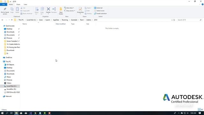
Task: Click AppData in the address path
Action: click(56, 20)
